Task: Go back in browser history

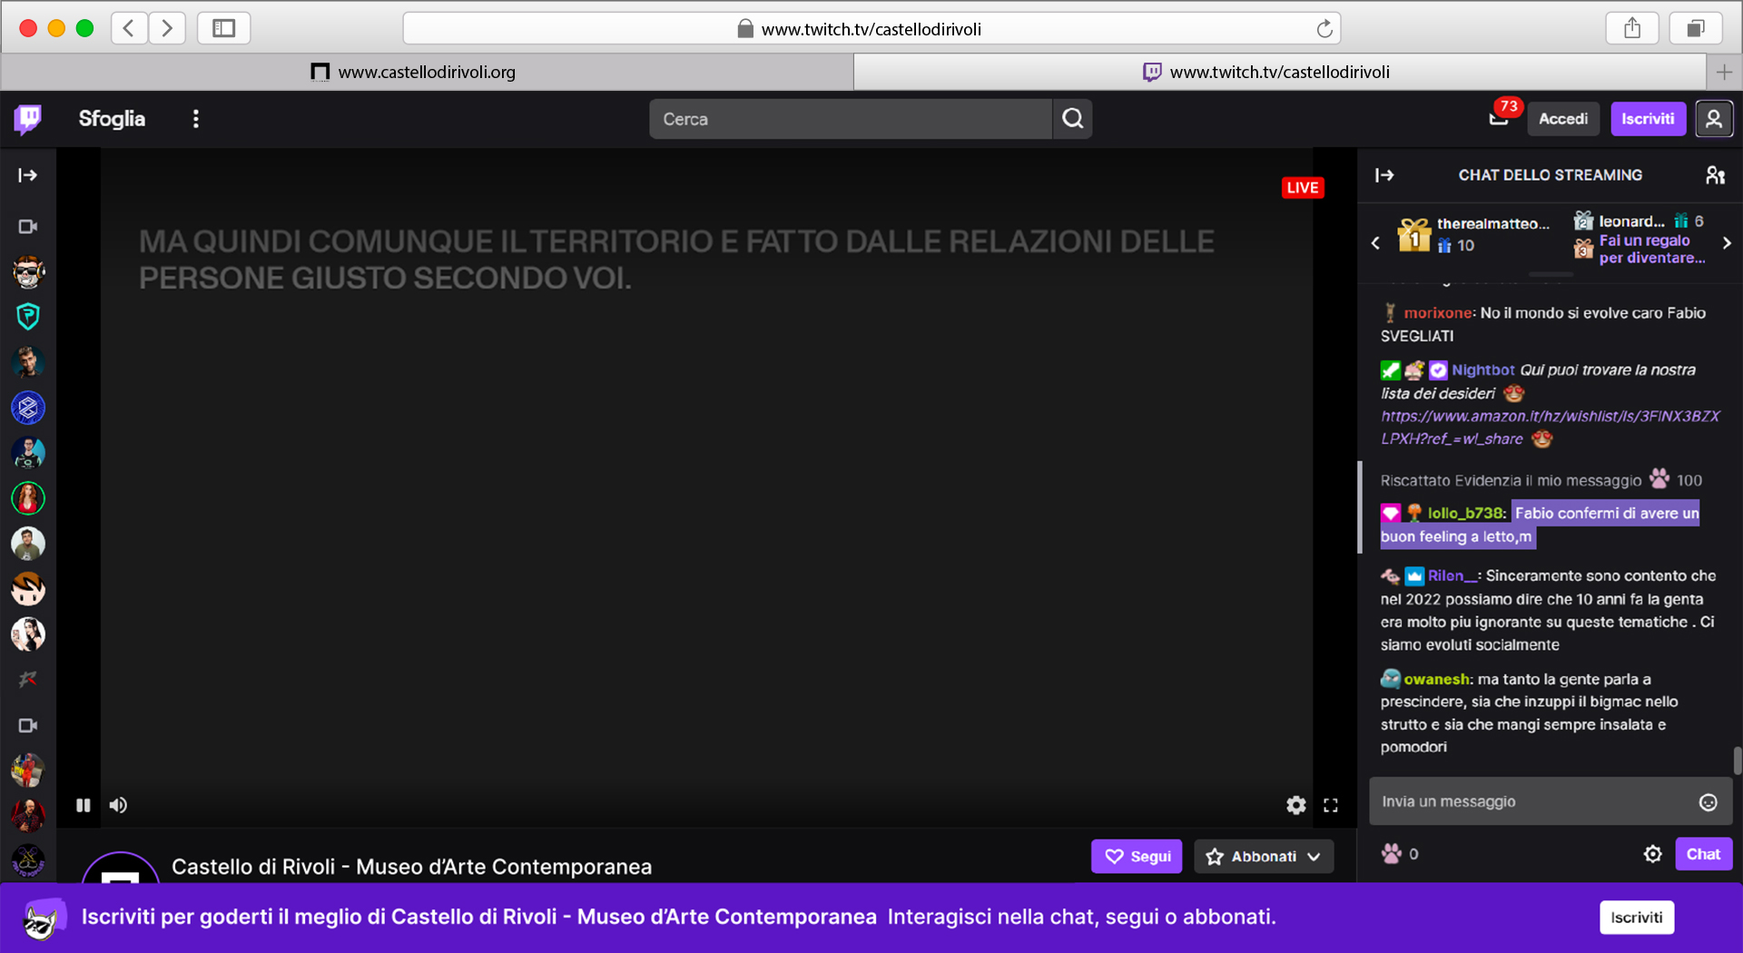Action: [x=129, y=28]
